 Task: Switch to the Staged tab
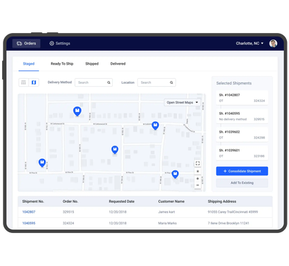coord(29,64)
